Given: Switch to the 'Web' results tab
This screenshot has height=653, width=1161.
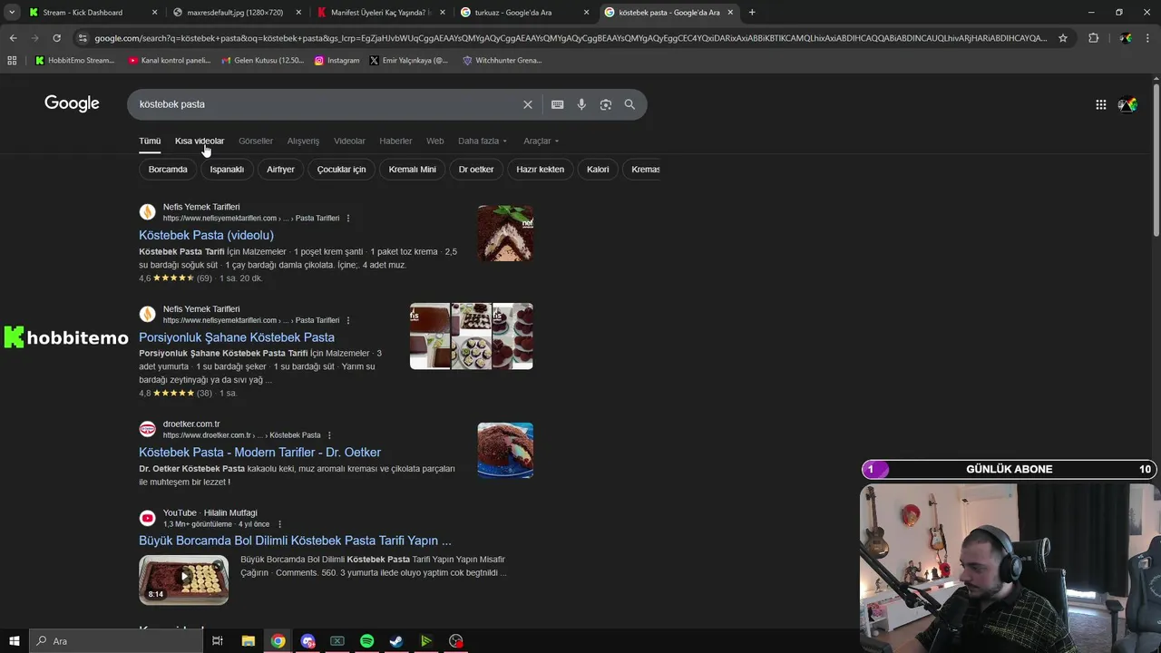Looking at the screenshot, I should pos(435,141).
